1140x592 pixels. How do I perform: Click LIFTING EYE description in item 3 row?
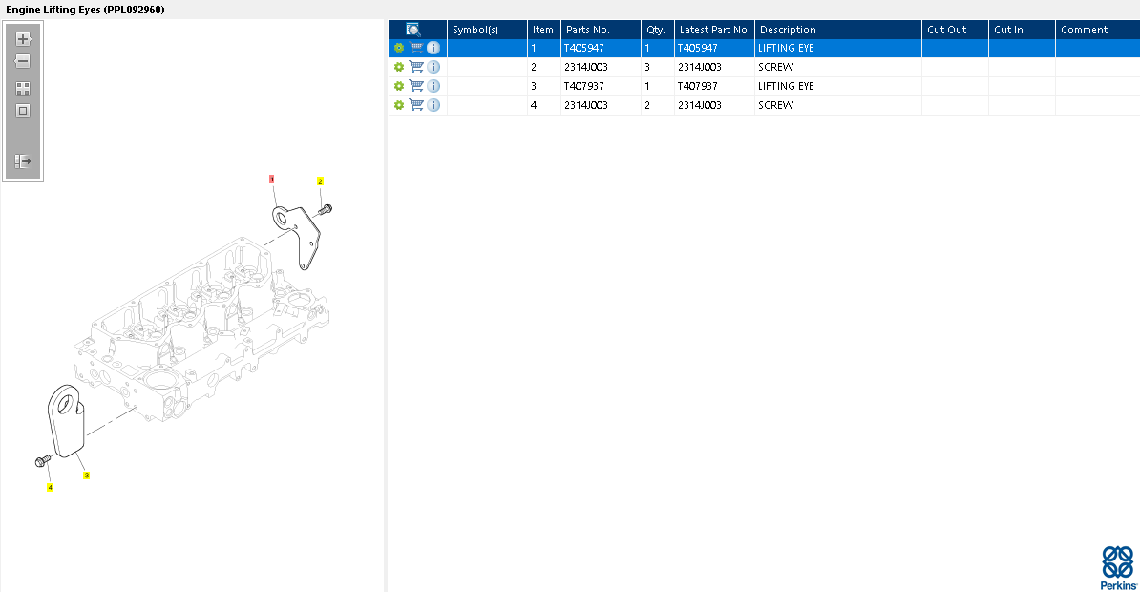point(786,86)
